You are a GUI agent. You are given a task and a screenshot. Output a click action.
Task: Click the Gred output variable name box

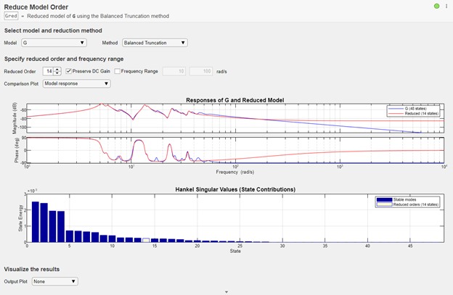(11, 16)
